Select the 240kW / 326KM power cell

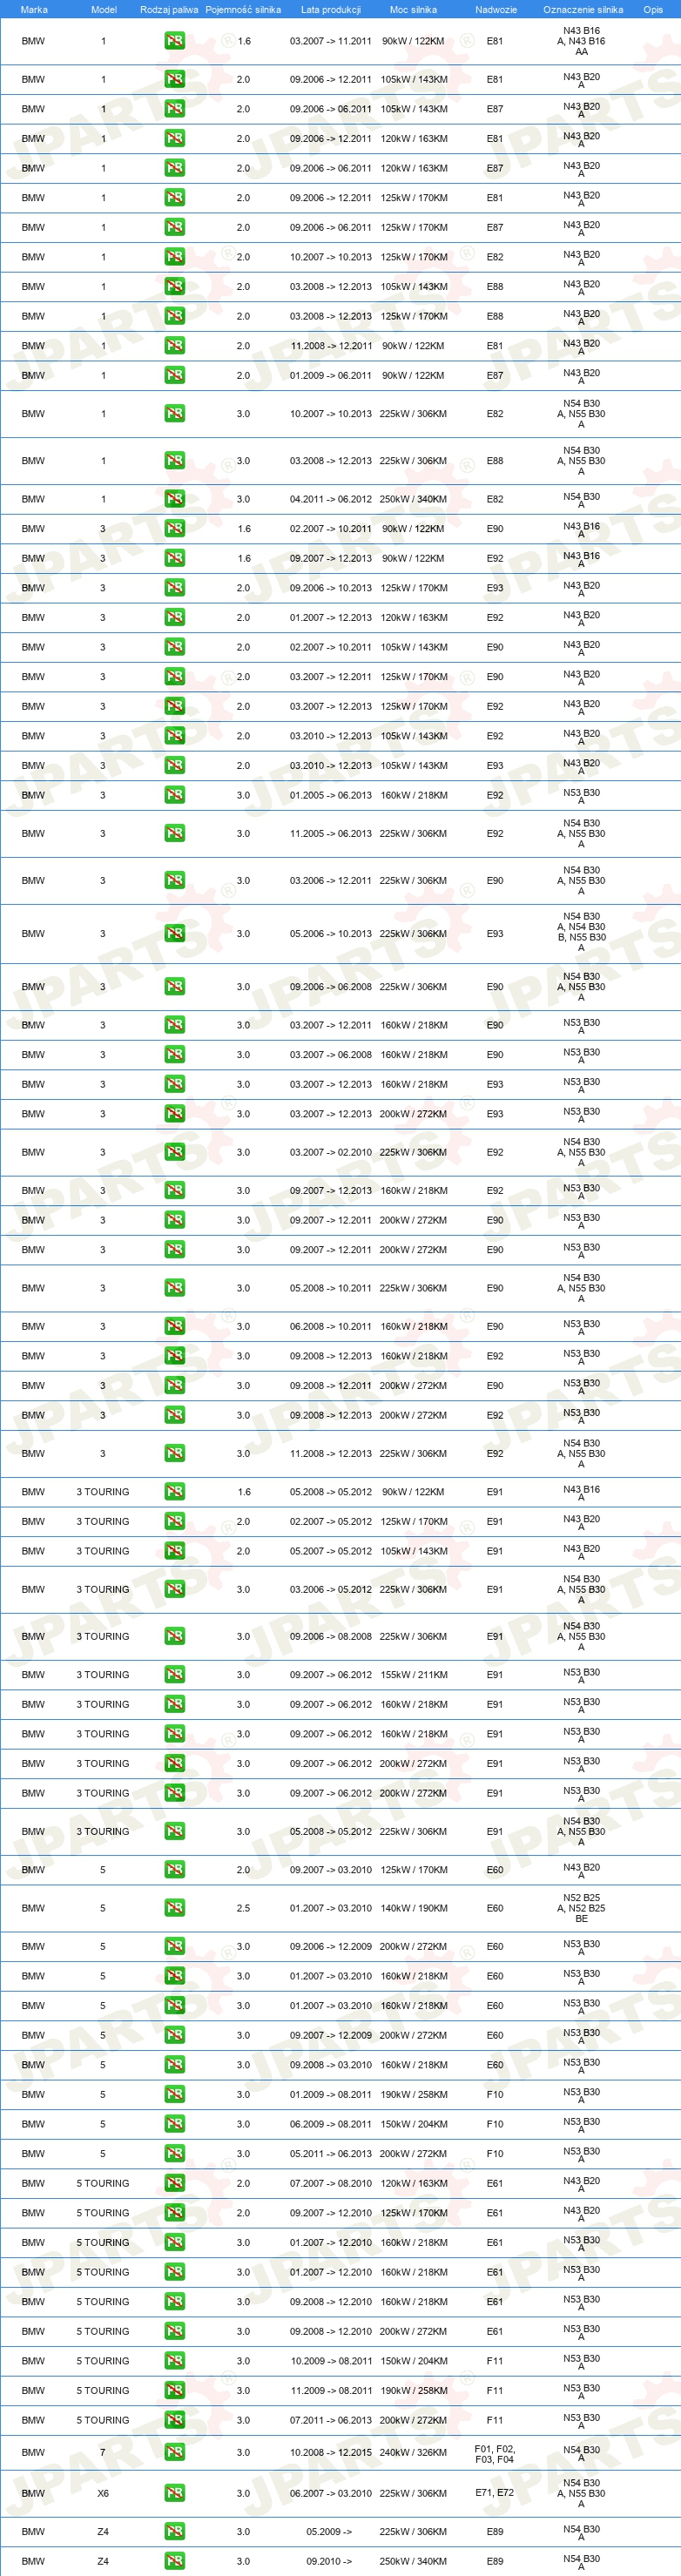414,2453
